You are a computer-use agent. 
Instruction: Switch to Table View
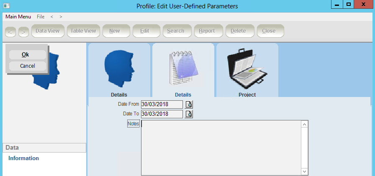(83, 31)
